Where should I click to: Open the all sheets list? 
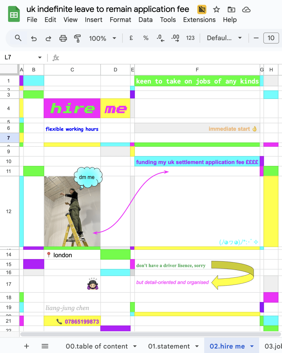tap(45, 346)
